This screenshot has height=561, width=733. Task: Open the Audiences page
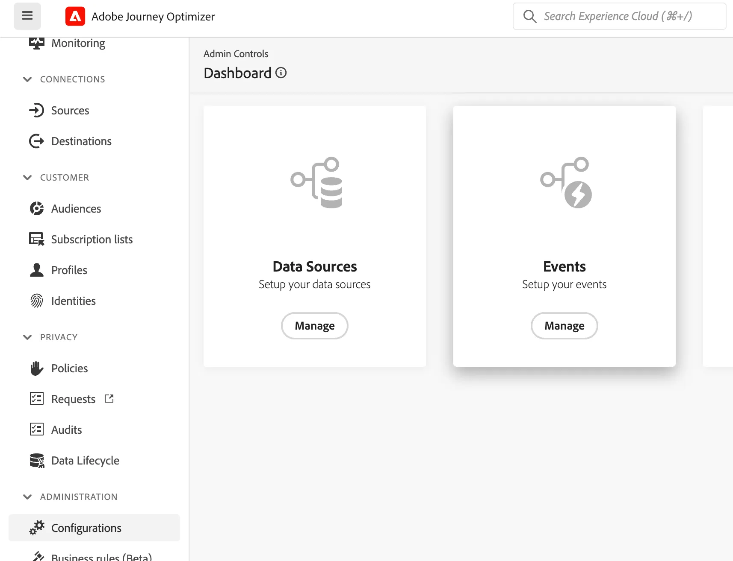click(x=76, y=209)
